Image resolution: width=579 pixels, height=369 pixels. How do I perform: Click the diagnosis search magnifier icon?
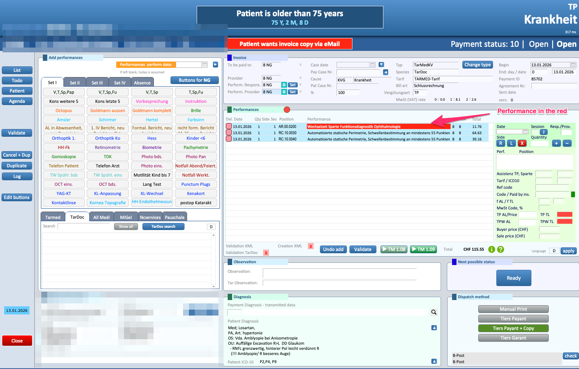tap(434, 312)
